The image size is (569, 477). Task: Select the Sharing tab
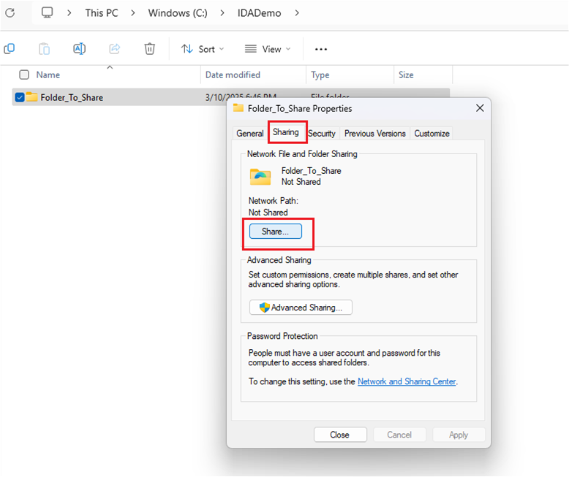286,132
